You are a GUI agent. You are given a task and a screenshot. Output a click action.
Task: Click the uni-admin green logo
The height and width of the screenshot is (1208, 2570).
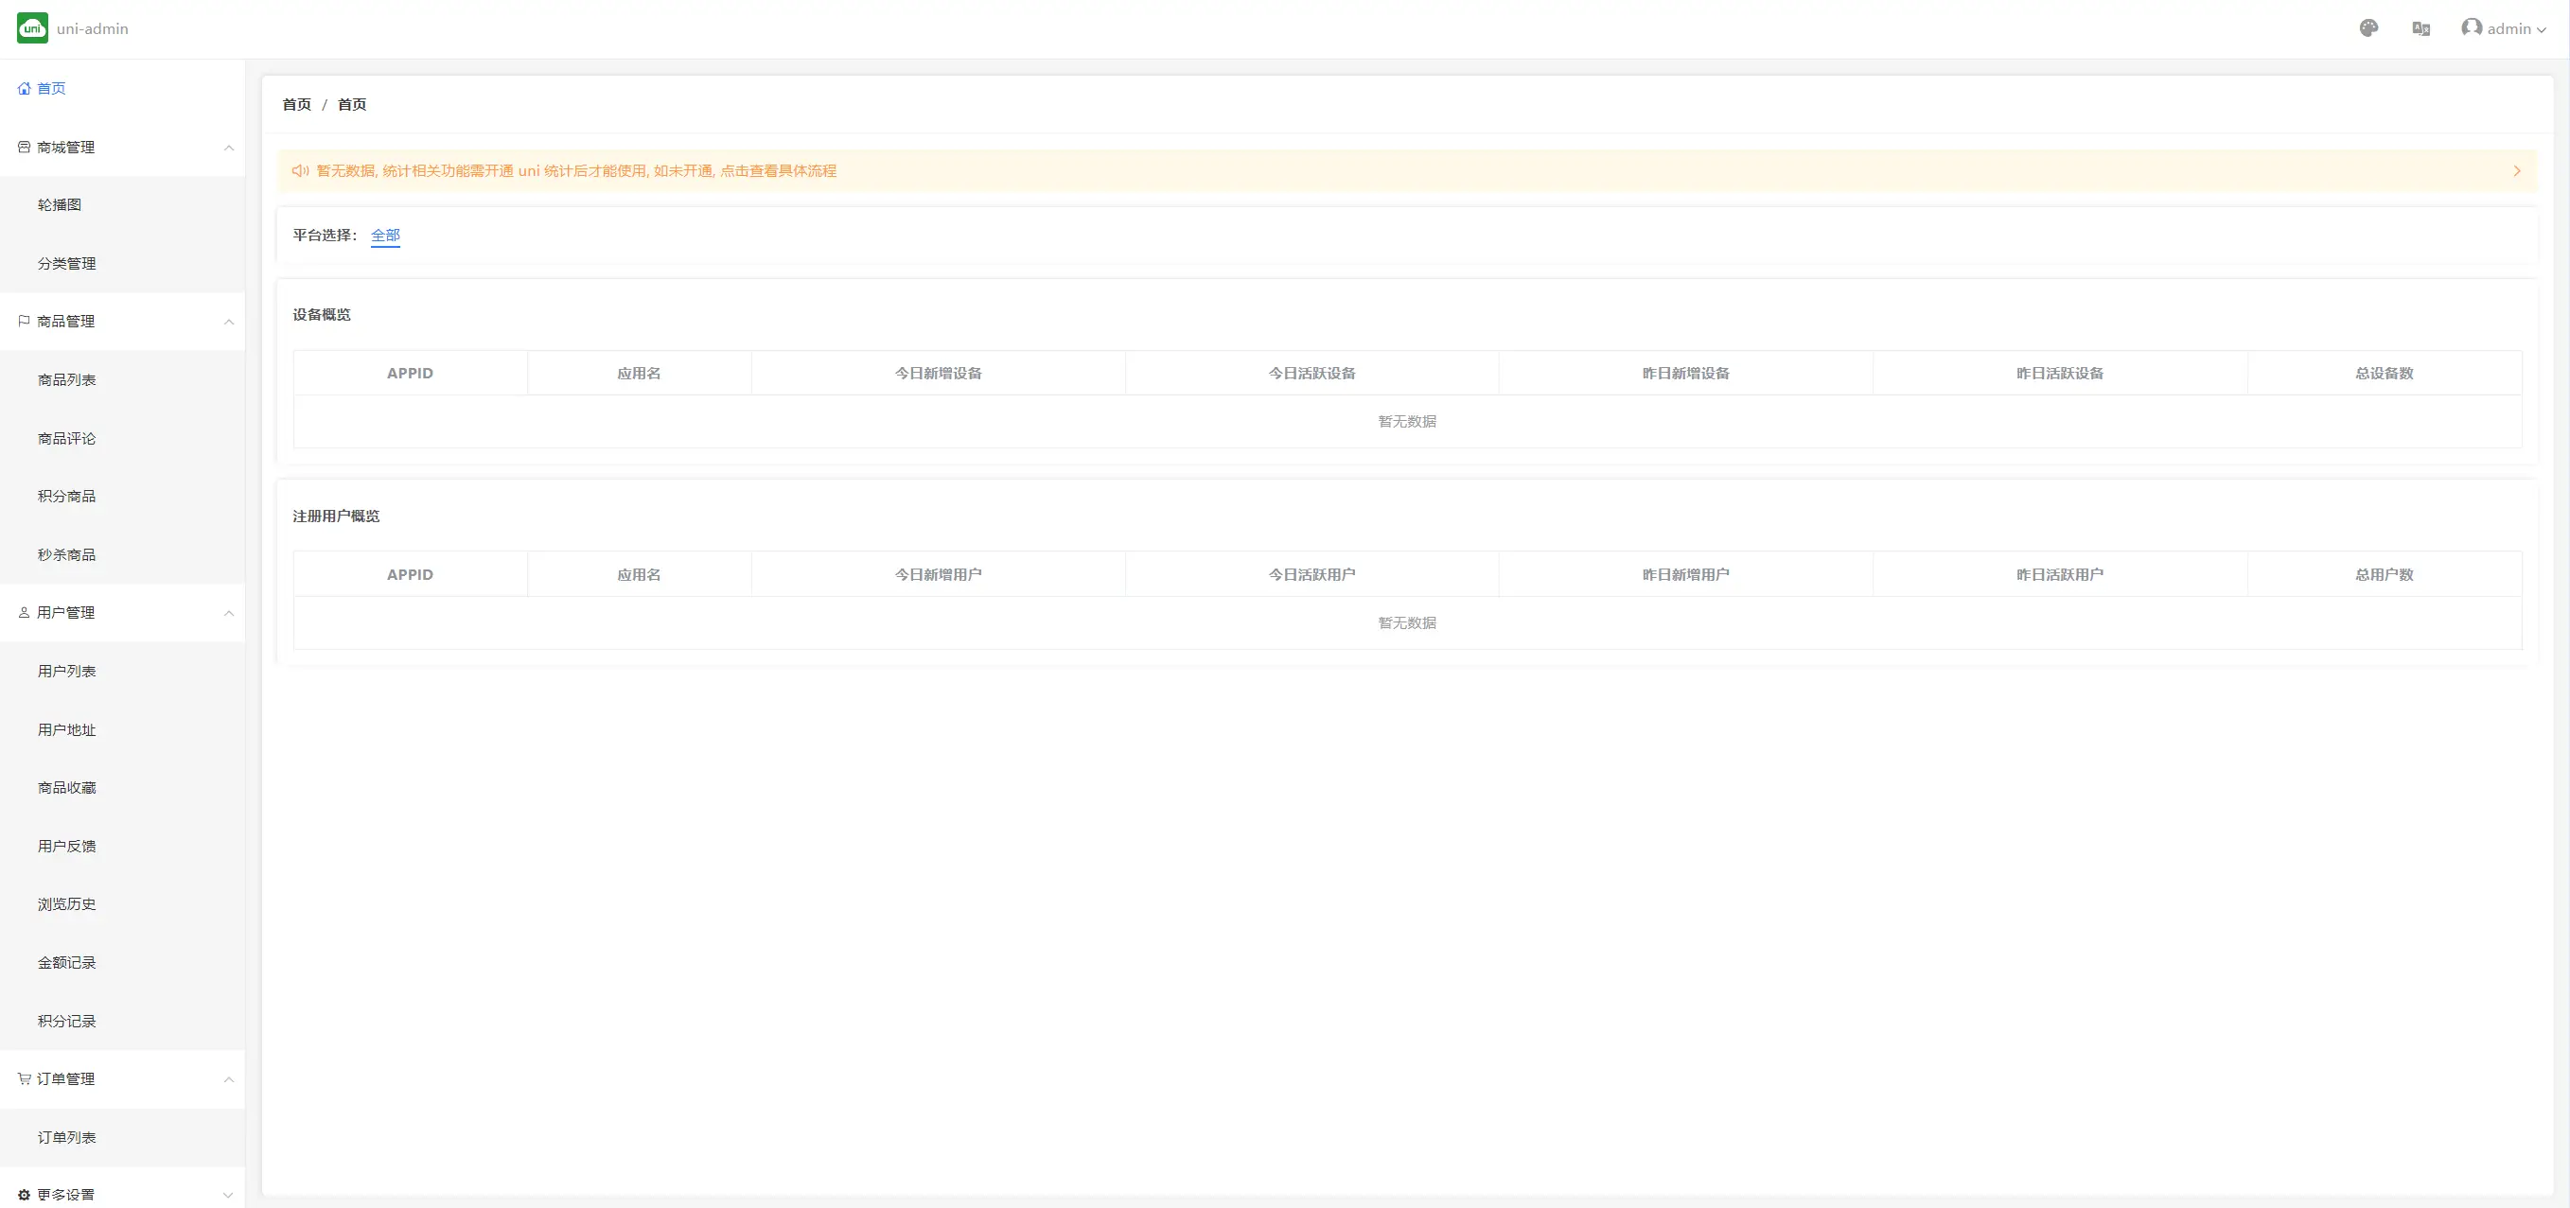coord(32,28)
